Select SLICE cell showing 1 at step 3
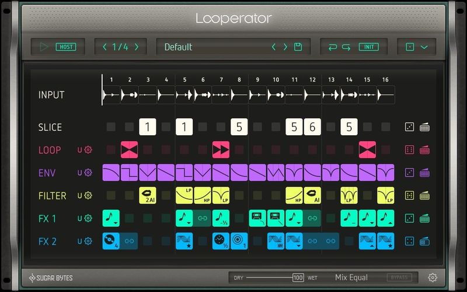 (x=148, y=127)
